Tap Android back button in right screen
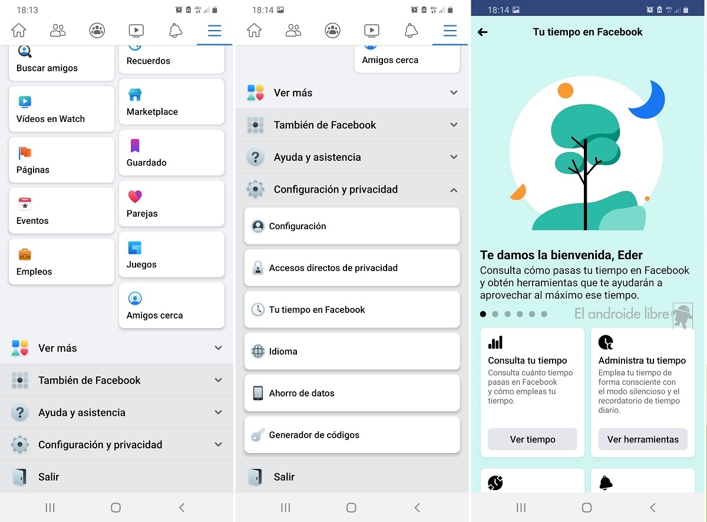 click(x=653, y=507)
